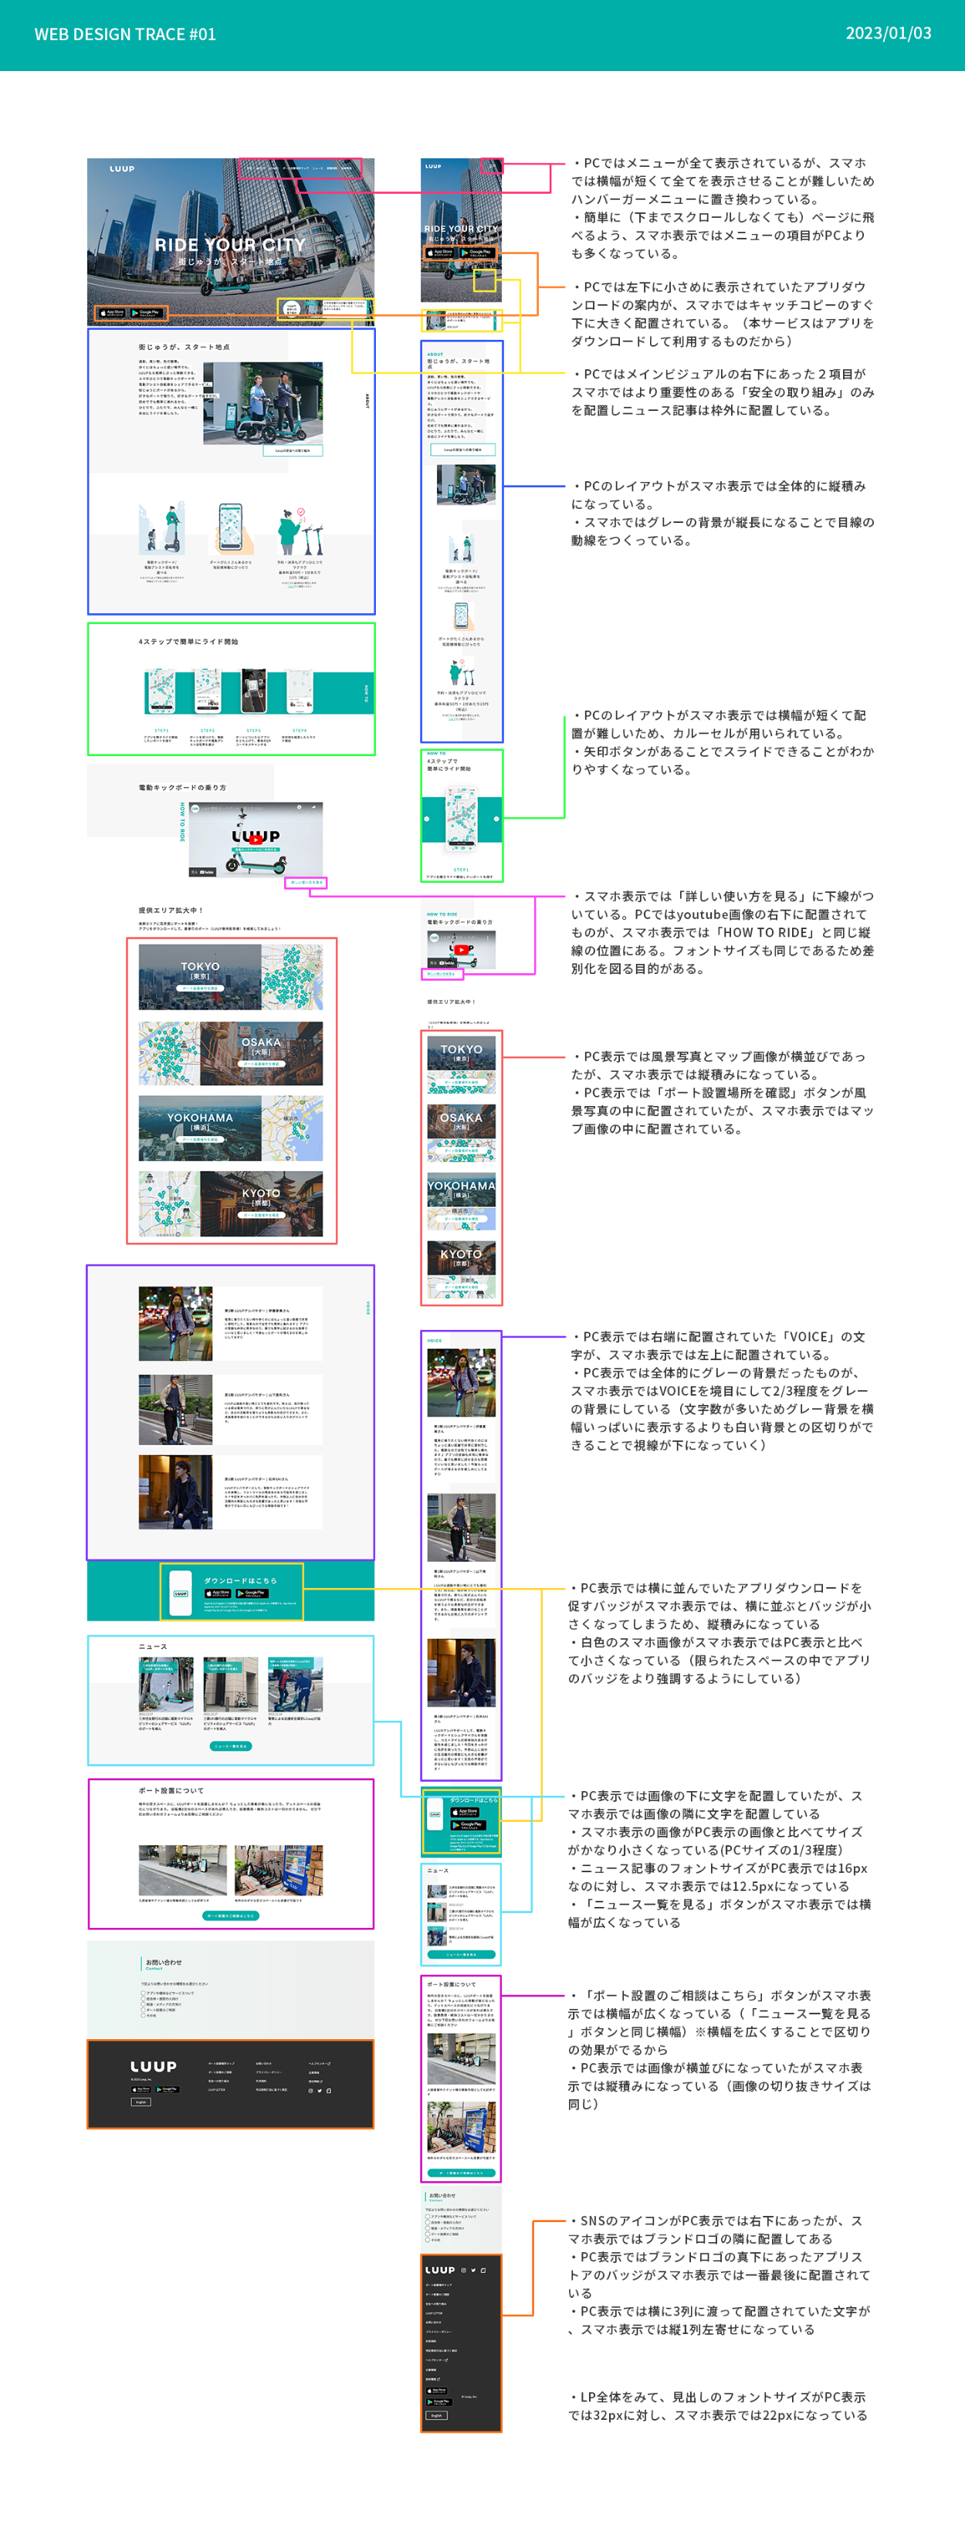Click LUUP logo in smartphone dark footer
965x2521 pixels.
440,2269
